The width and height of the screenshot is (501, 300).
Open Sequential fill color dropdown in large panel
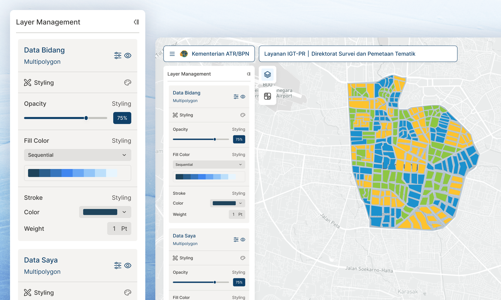[77, 155]
